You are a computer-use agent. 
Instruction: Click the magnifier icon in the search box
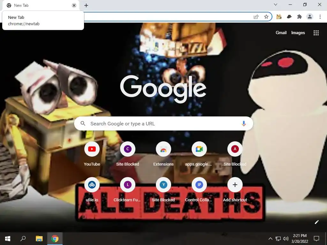click(x=83, y=123)
